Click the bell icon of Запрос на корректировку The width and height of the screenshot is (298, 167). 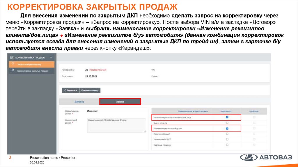(13, 64)
